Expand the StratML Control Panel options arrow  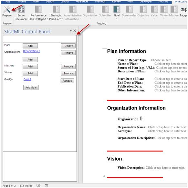[71, 31]
